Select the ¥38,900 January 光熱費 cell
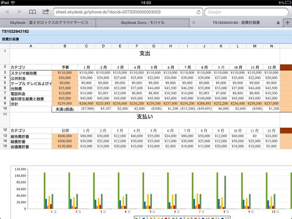Image resolution: width=292 pixels, height=219 pixels. tap(86, 88)
